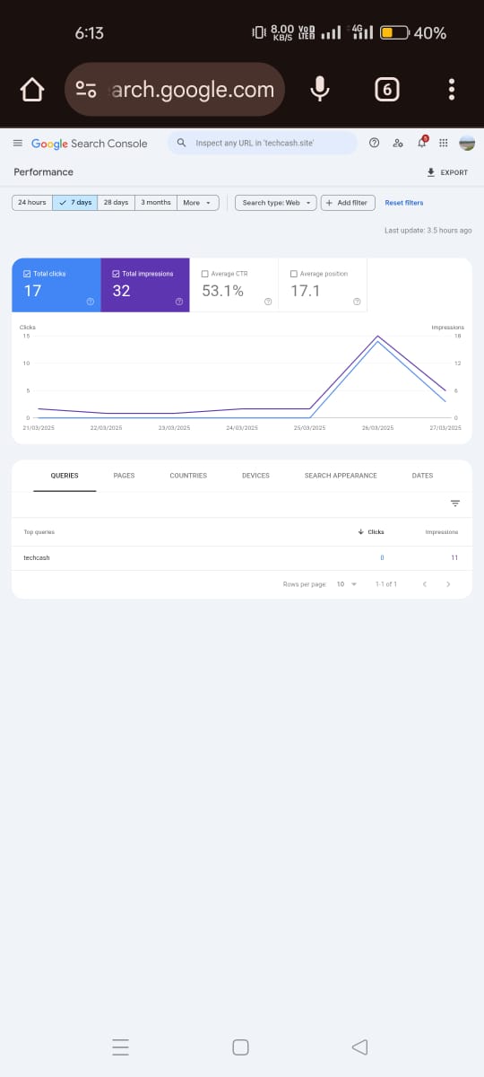Image resolution: width=484 pixels, height=1077 pixels.
Task: Tap the Android recent apps button
Action: [x=121, y=1046]
